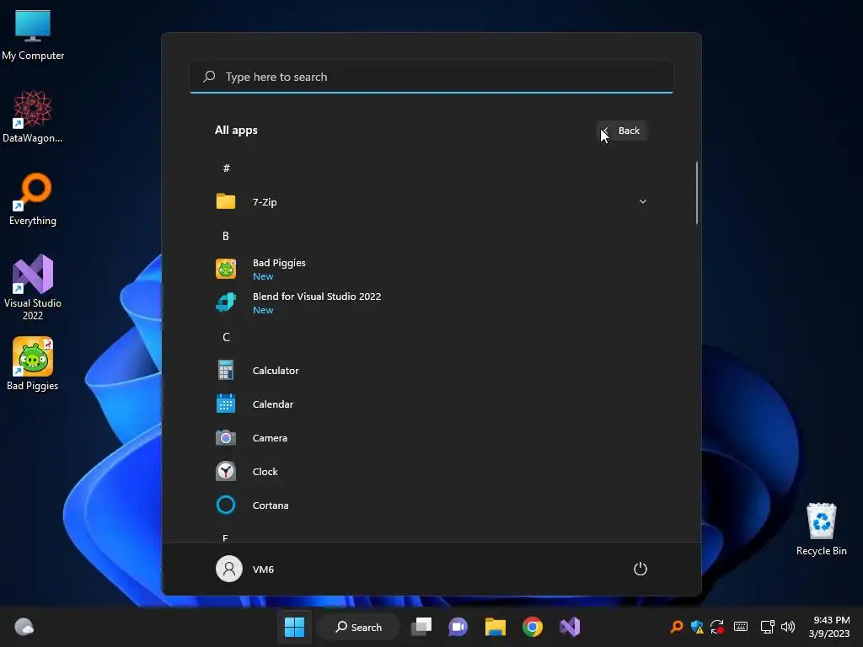Viewport: 863px width, 647px height.
Task: Open the Clock app
Action: coord(431,472)
